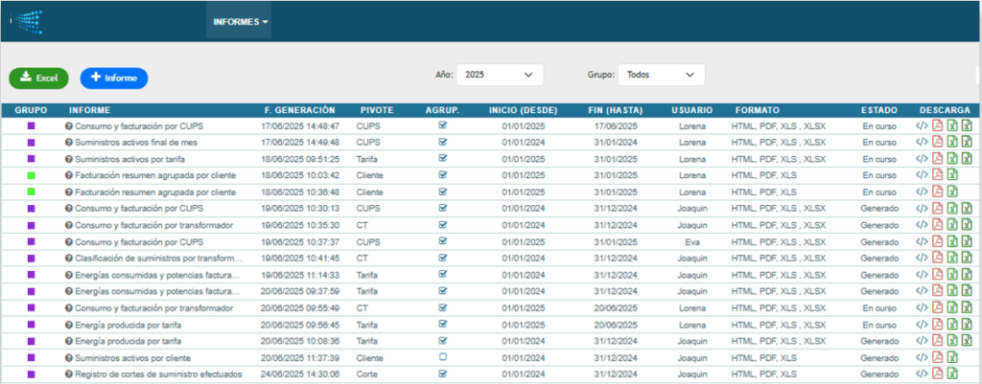The image size is (982, 384).
Task: Open the Año dropdown showing 2025
Action: 499,75
